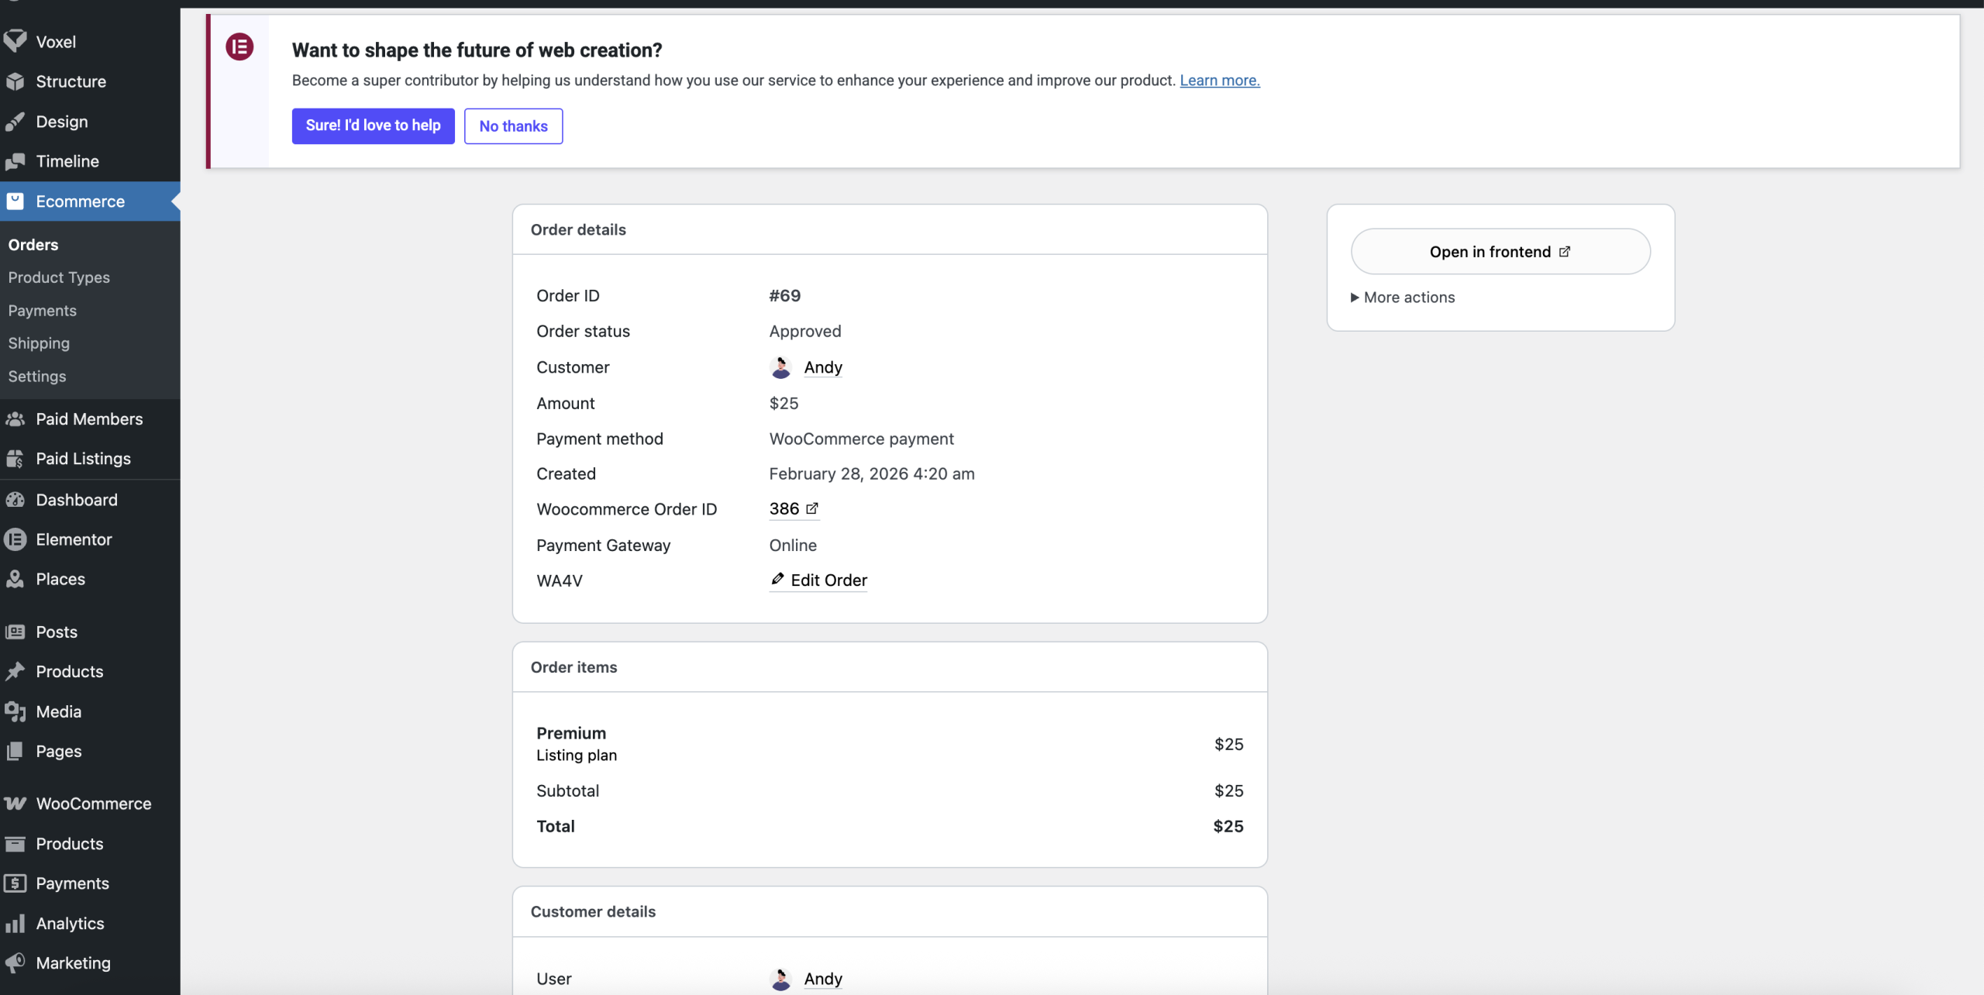Expand the More actions disclosure triangle
The image size is (1984, 995).
pos(1355,298)
